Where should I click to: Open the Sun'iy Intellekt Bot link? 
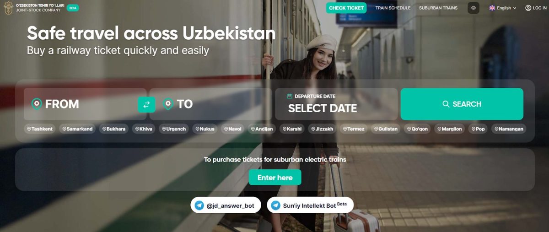pyautogui.click(x=310, y=205)
